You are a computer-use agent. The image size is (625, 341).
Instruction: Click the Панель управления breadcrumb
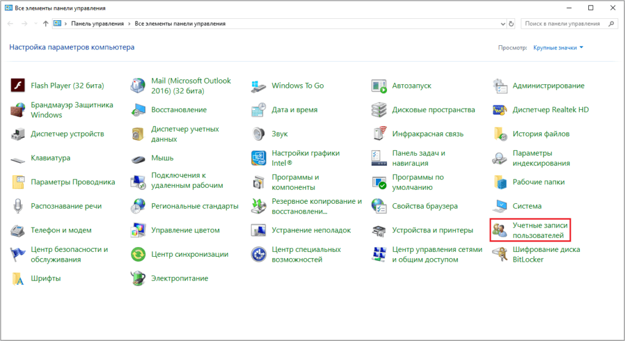coord(97,24)
